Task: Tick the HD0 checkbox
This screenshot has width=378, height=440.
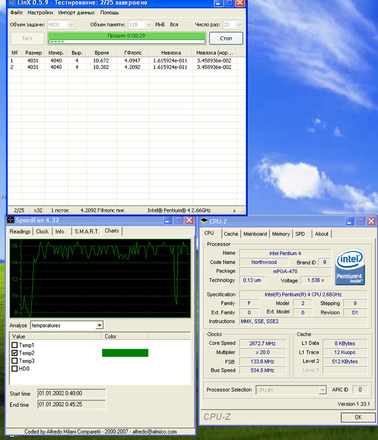Action: coord(15,369)
